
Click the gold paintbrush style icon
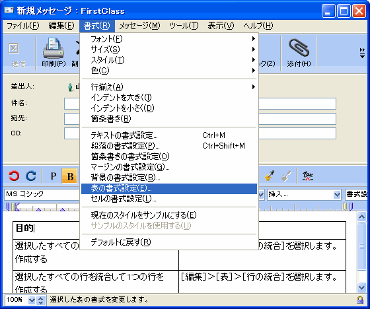click(x=269, y=176)
